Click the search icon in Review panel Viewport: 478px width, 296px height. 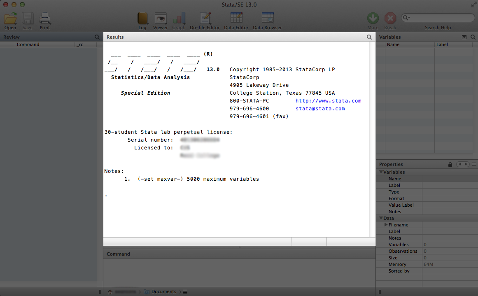[x=97, y=37]
